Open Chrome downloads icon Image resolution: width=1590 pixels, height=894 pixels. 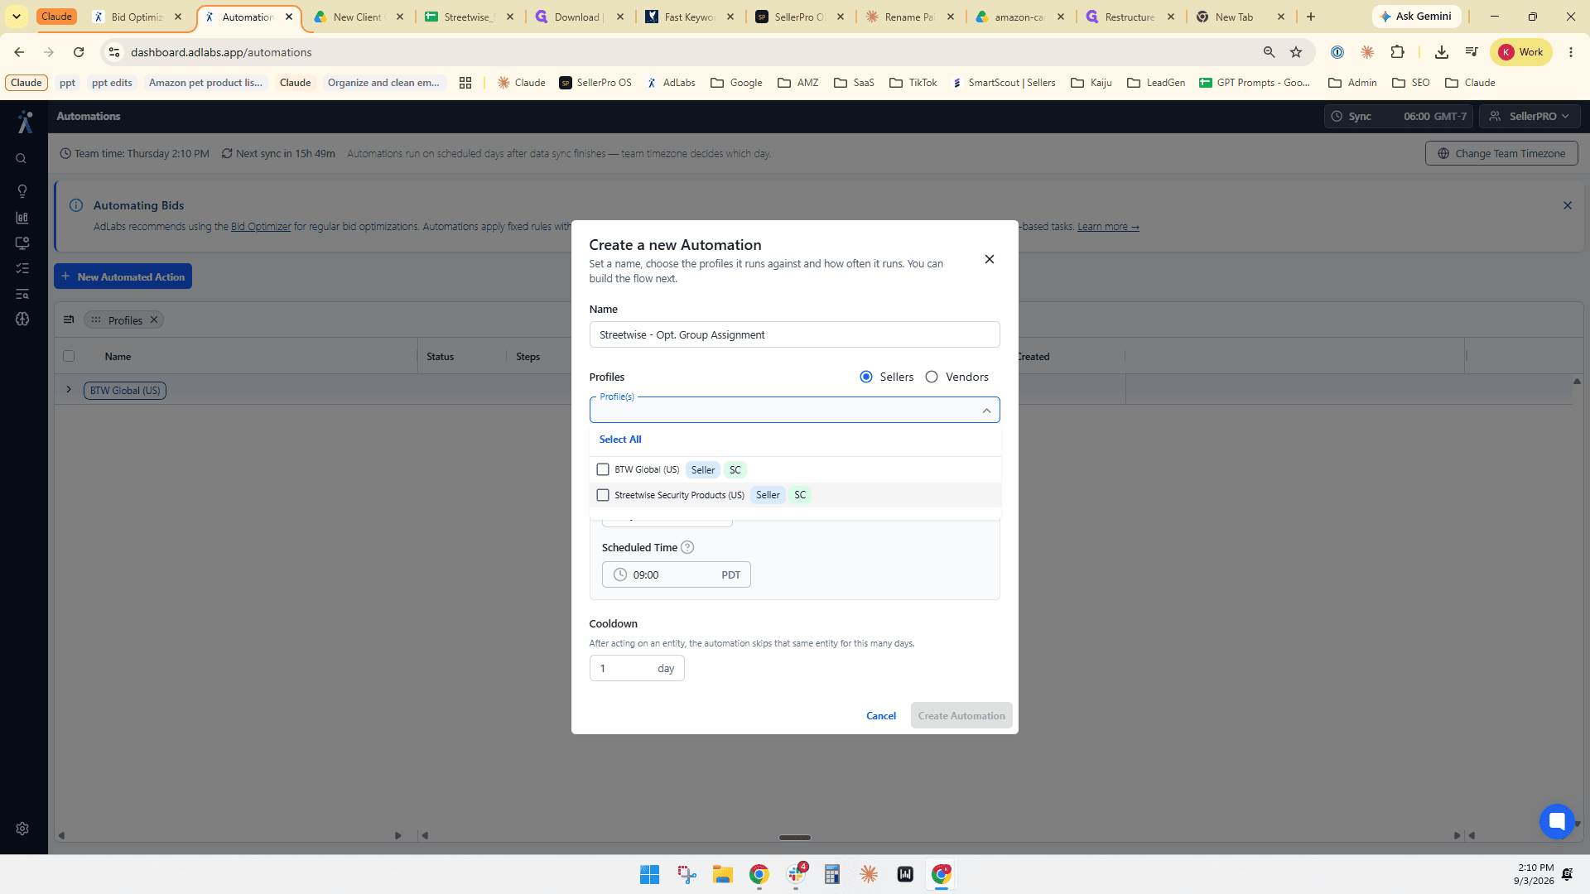point(1442,52)
